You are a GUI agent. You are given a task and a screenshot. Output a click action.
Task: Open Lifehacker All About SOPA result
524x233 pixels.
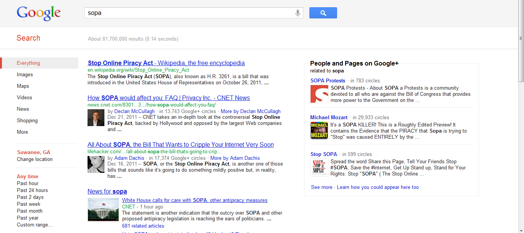[x=180, y=145]
